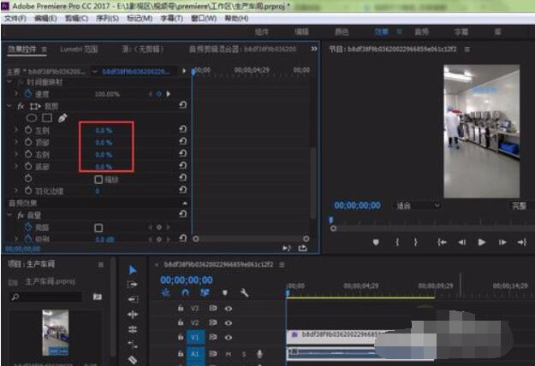
Task: Reset the 羽化边缘 parameter
Action: pyautogui.click(x=183, y=190)
